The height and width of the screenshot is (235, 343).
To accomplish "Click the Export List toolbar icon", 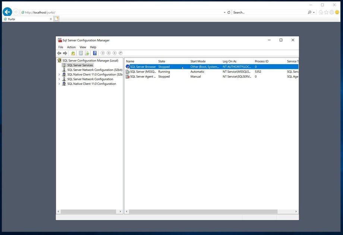I will pos(87,53).
